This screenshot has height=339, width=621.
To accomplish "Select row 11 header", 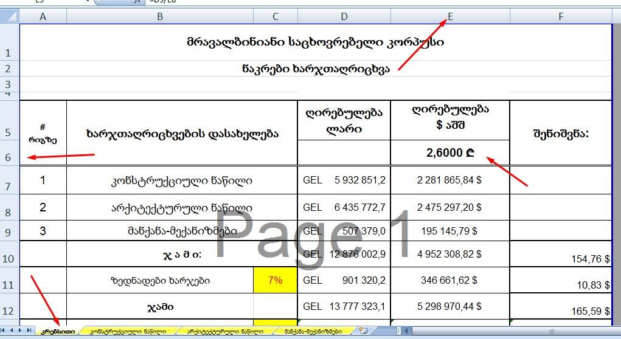I will click(10, 280).
